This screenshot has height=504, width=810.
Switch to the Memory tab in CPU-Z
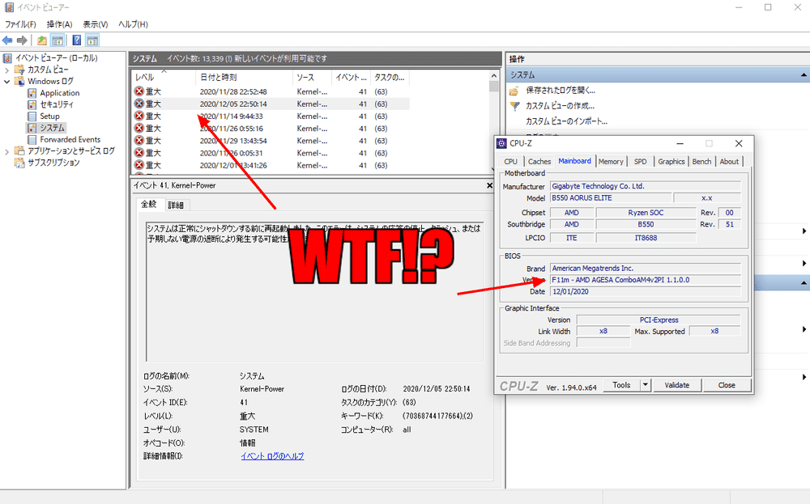[611, 162]
